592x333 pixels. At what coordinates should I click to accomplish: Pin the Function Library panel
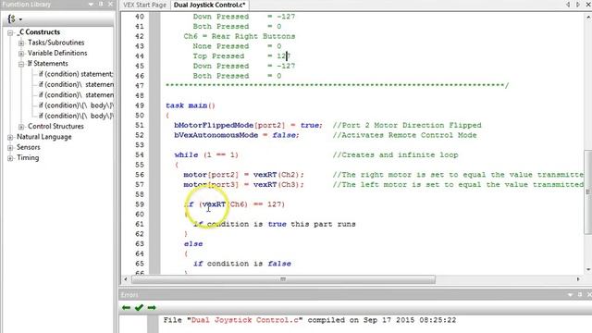(x=101, y=4)
